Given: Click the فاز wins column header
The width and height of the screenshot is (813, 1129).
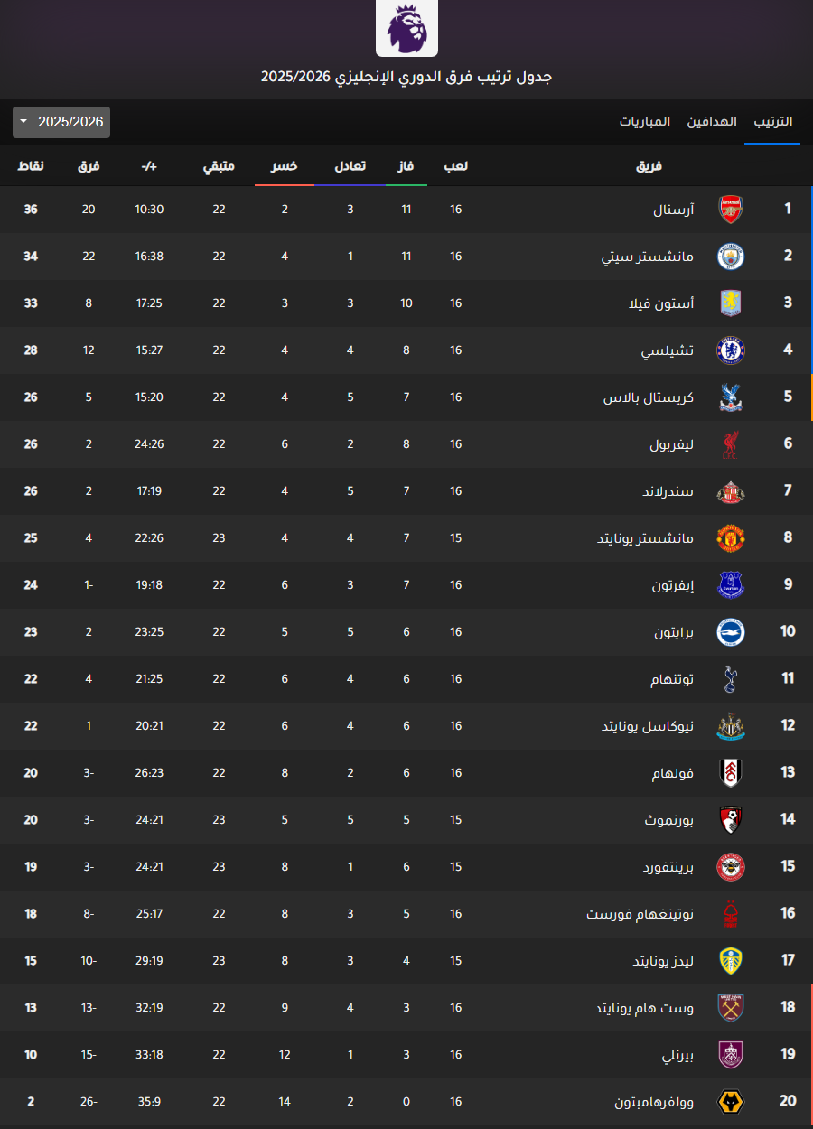Looking at the screenshot, I should point(406,166).
